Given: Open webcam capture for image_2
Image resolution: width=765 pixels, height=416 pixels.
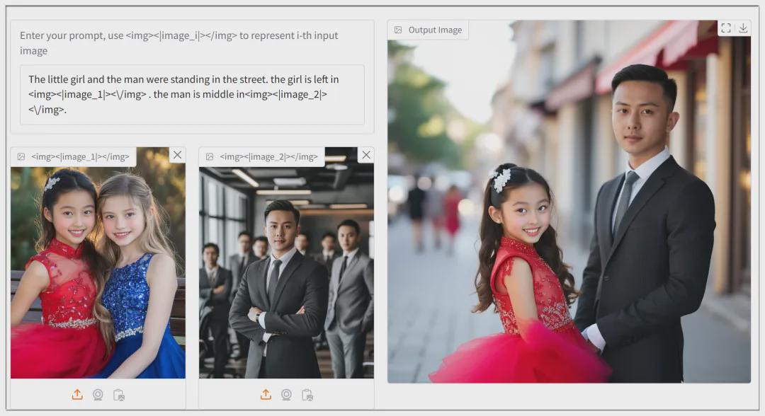Looking at the screenshot, I should click(286, 395).
